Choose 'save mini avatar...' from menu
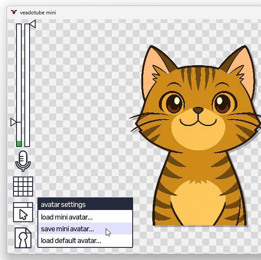Image resolution: width=261 pixels, height=260 pixels. 85,229
